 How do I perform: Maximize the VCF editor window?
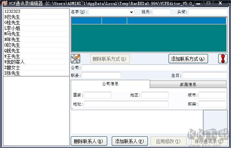(x=208, y=3)
